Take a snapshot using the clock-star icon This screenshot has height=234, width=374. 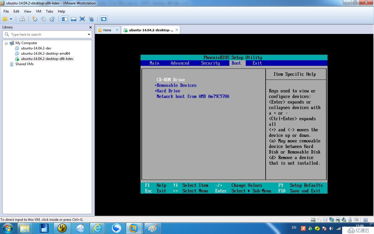tap(35, 19)
